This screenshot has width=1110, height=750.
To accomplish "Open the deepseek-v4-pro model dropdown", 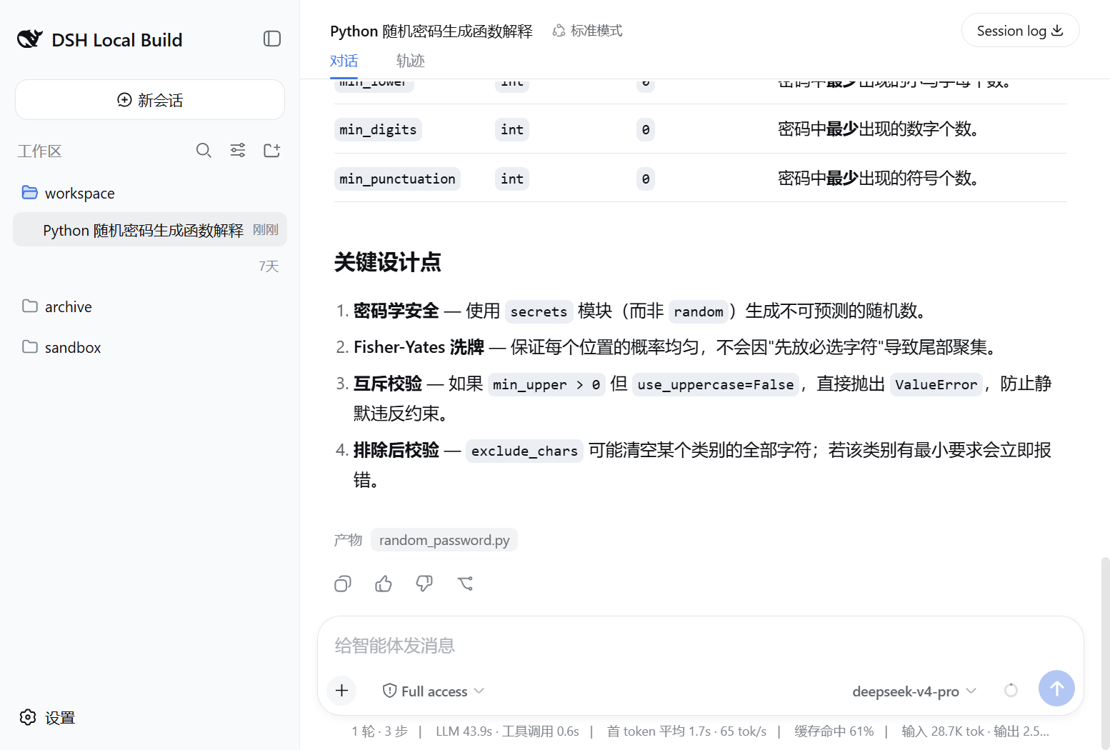I will coord(914,691).
